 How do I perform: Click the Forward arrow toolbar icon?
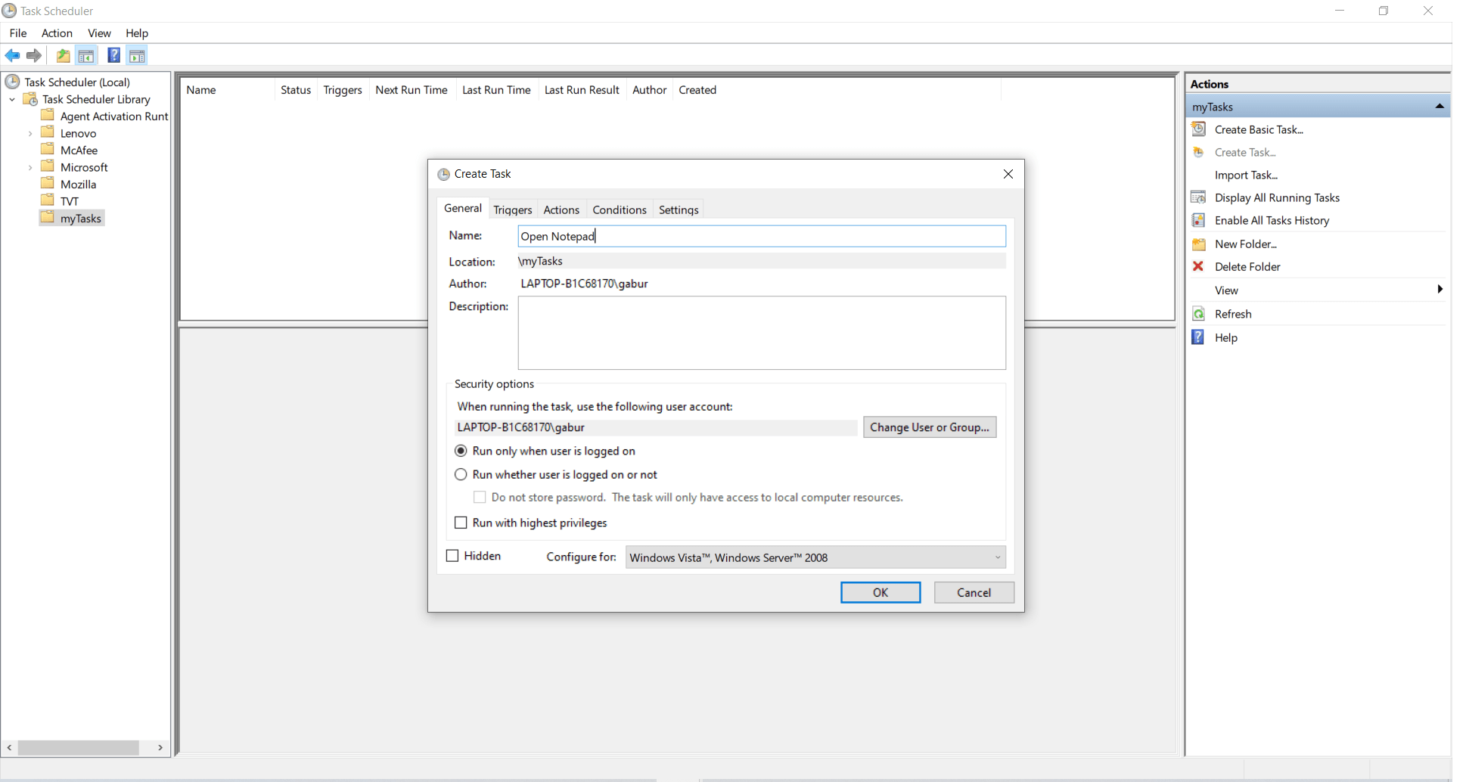point(34,55)
